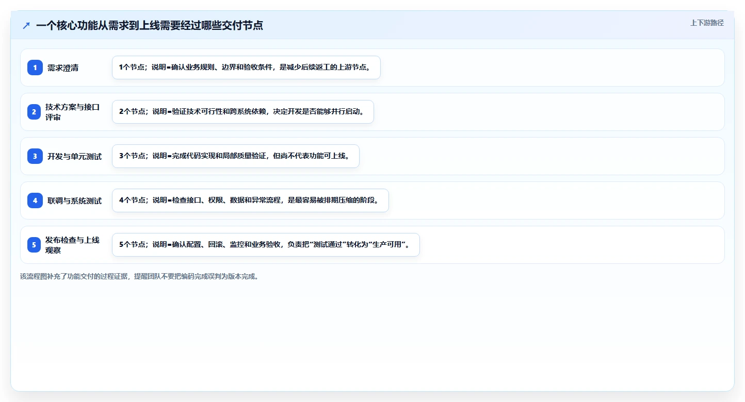Click the title 一个核心功能从需求到上线需要经过哪些交付节点
The height and width of the screenshot is (402, 745).
(x=150, y=25)
